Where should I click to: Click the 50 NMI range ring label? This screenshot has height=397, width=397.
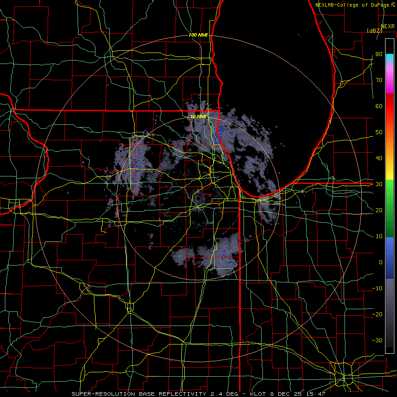pyautogui.click(x=198, y=116)
